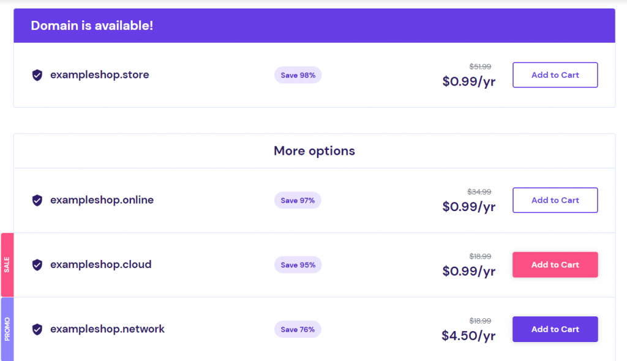Click the Save 98% badge

point(298,75)
